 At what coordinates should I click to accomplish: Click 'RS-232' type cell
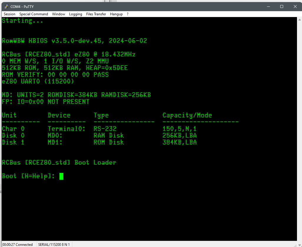pyautogui.click(x=105, y=129)
